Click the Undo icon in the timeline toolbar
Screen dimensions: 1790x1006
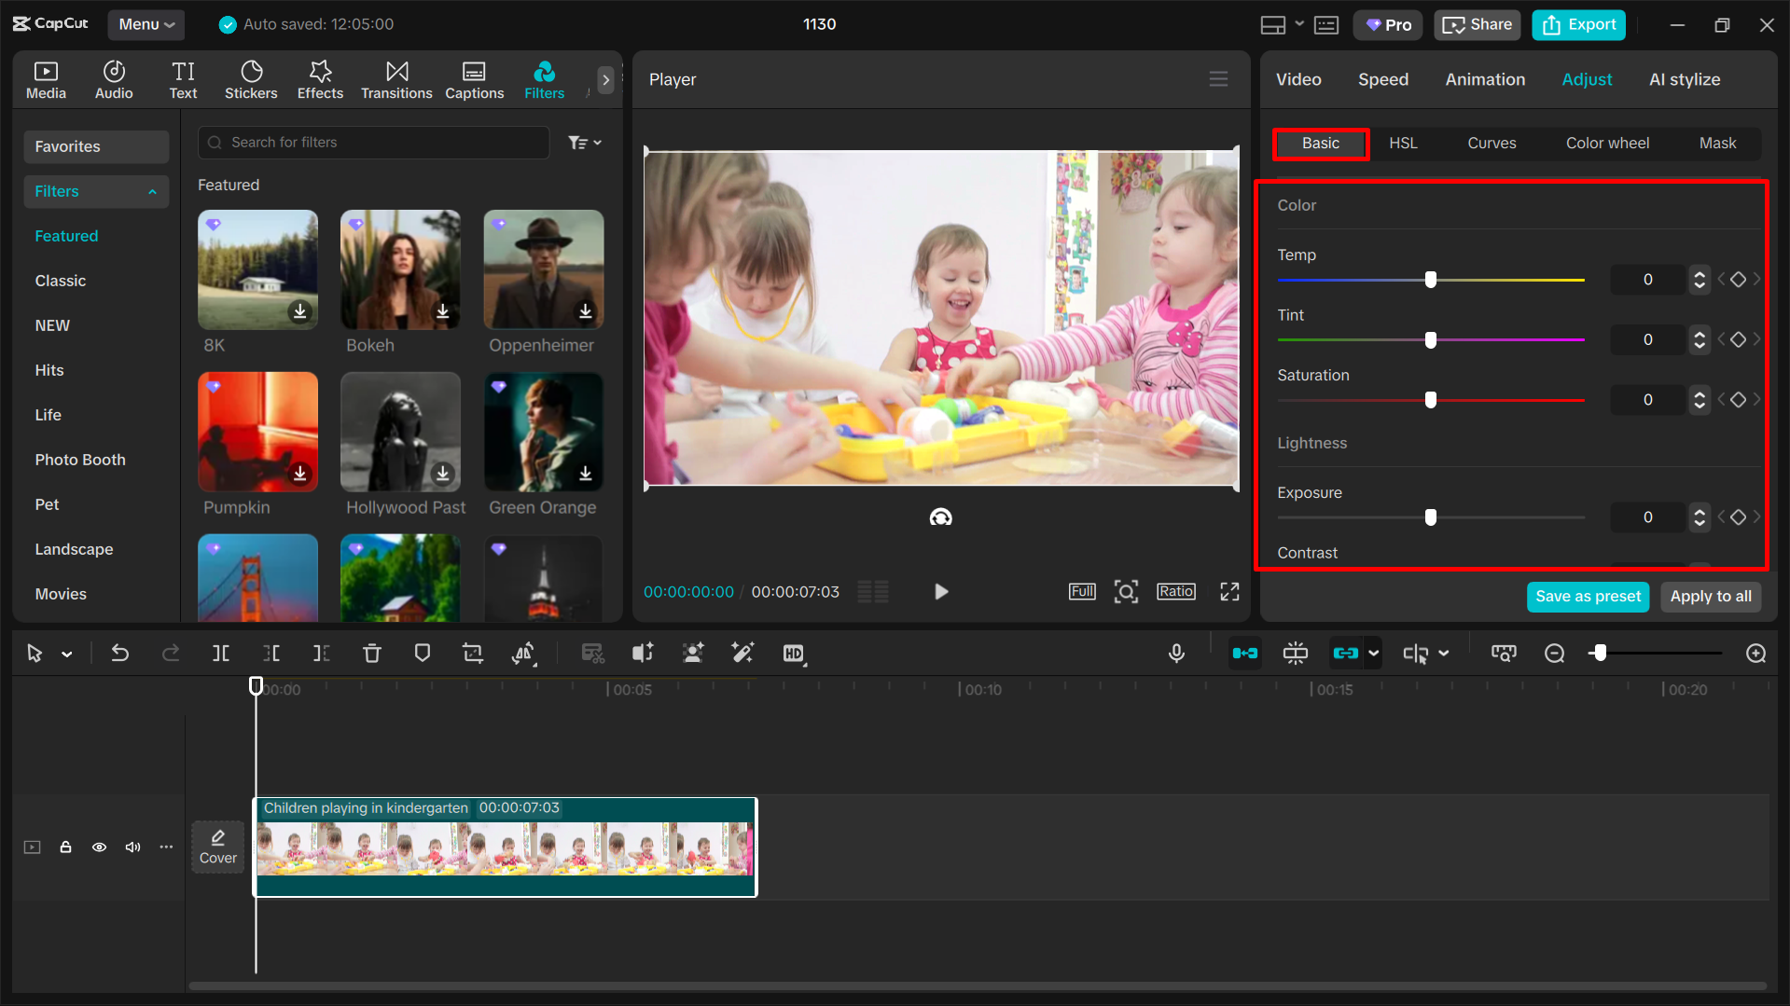pyautogui.click(x=120, y=653)
